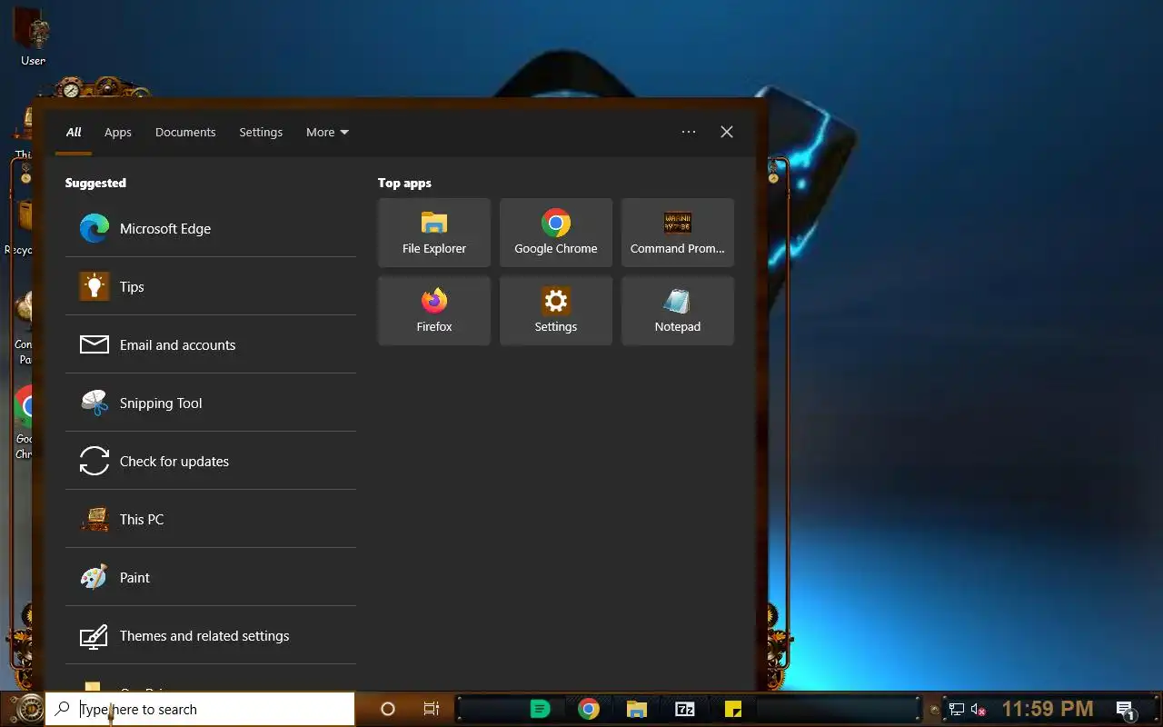This screenshot has width=1163, height=727.
Task: Open the notification center icon
Action: point(1125,710)
